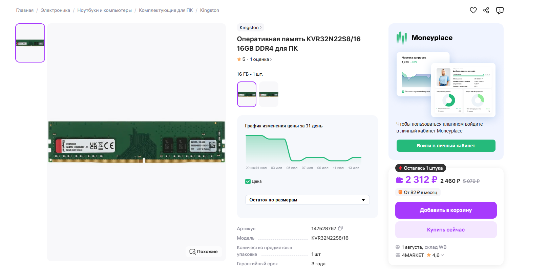Select second product variant thumbnail
Screen dimensions: 548x269
point(269,94)
